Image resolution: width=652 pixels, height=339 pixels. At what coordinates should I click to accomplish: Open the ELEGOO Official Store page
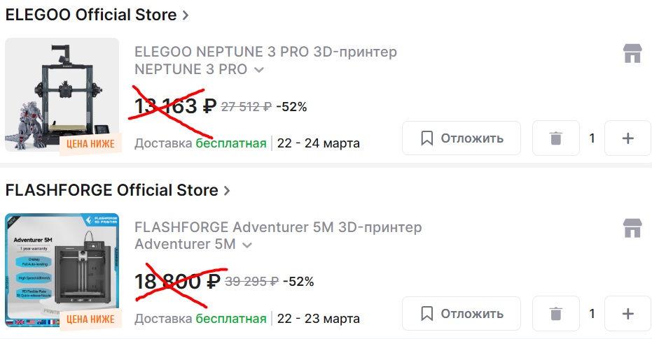91,15
